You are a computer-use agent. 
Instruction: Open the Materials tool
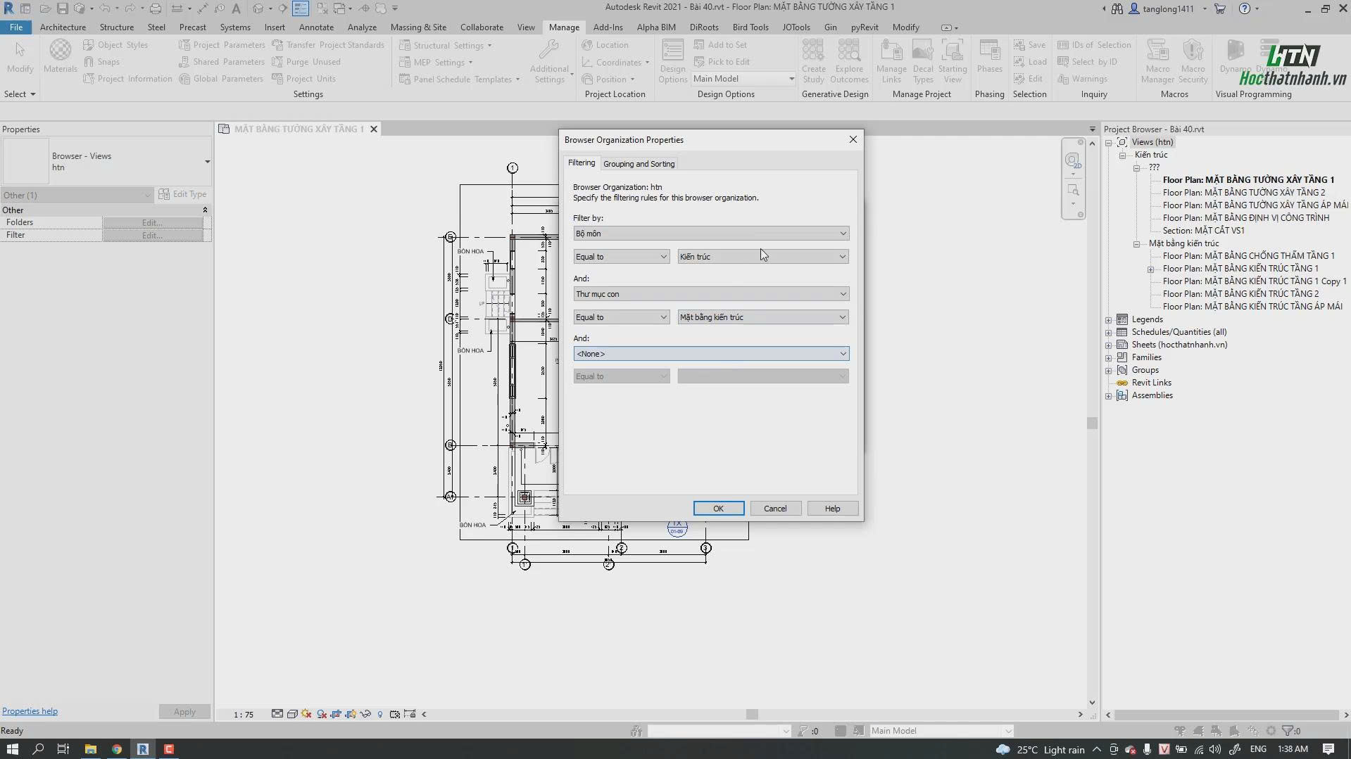pyautogui.click(x=61, y=57)
